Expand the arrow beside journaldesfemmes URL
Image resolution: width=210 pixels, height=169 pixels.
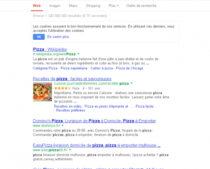(x=132, y=83)
